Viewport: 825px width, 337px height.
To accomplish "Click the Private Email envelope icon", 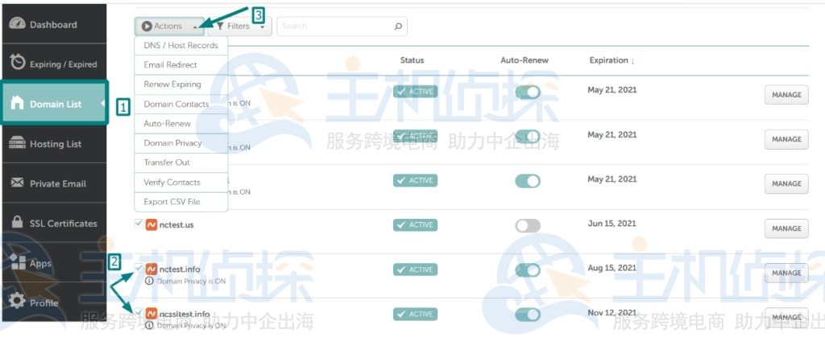I will 18,183.
